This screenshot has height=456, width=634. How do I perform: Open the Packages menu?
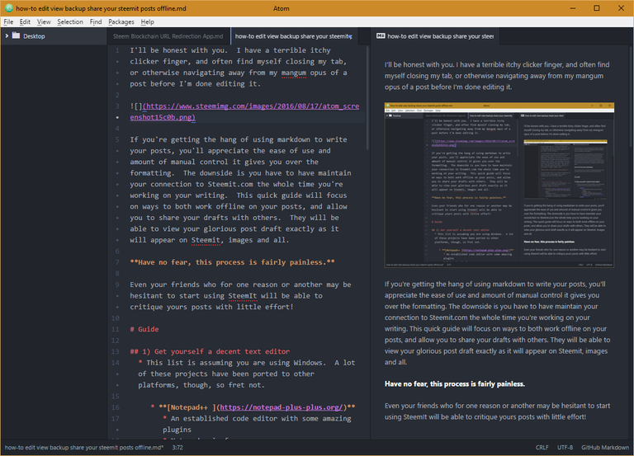point(121,21)
